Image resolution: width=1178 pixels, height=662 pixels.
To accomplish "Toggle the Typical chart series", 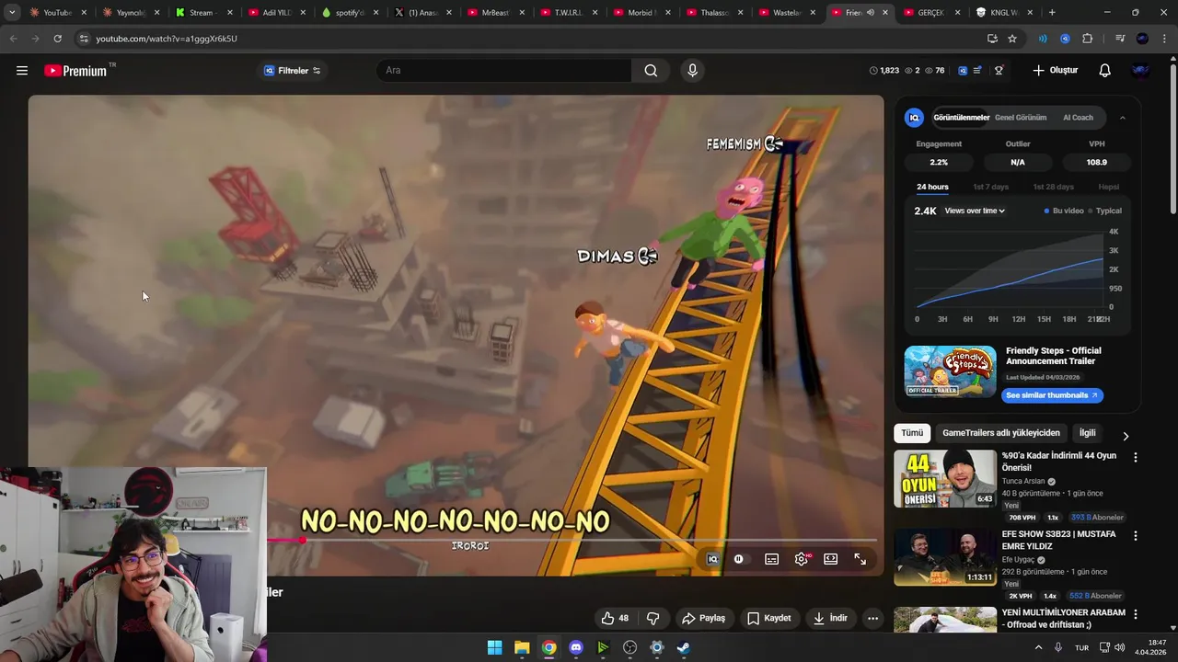I will point(1105,211).
